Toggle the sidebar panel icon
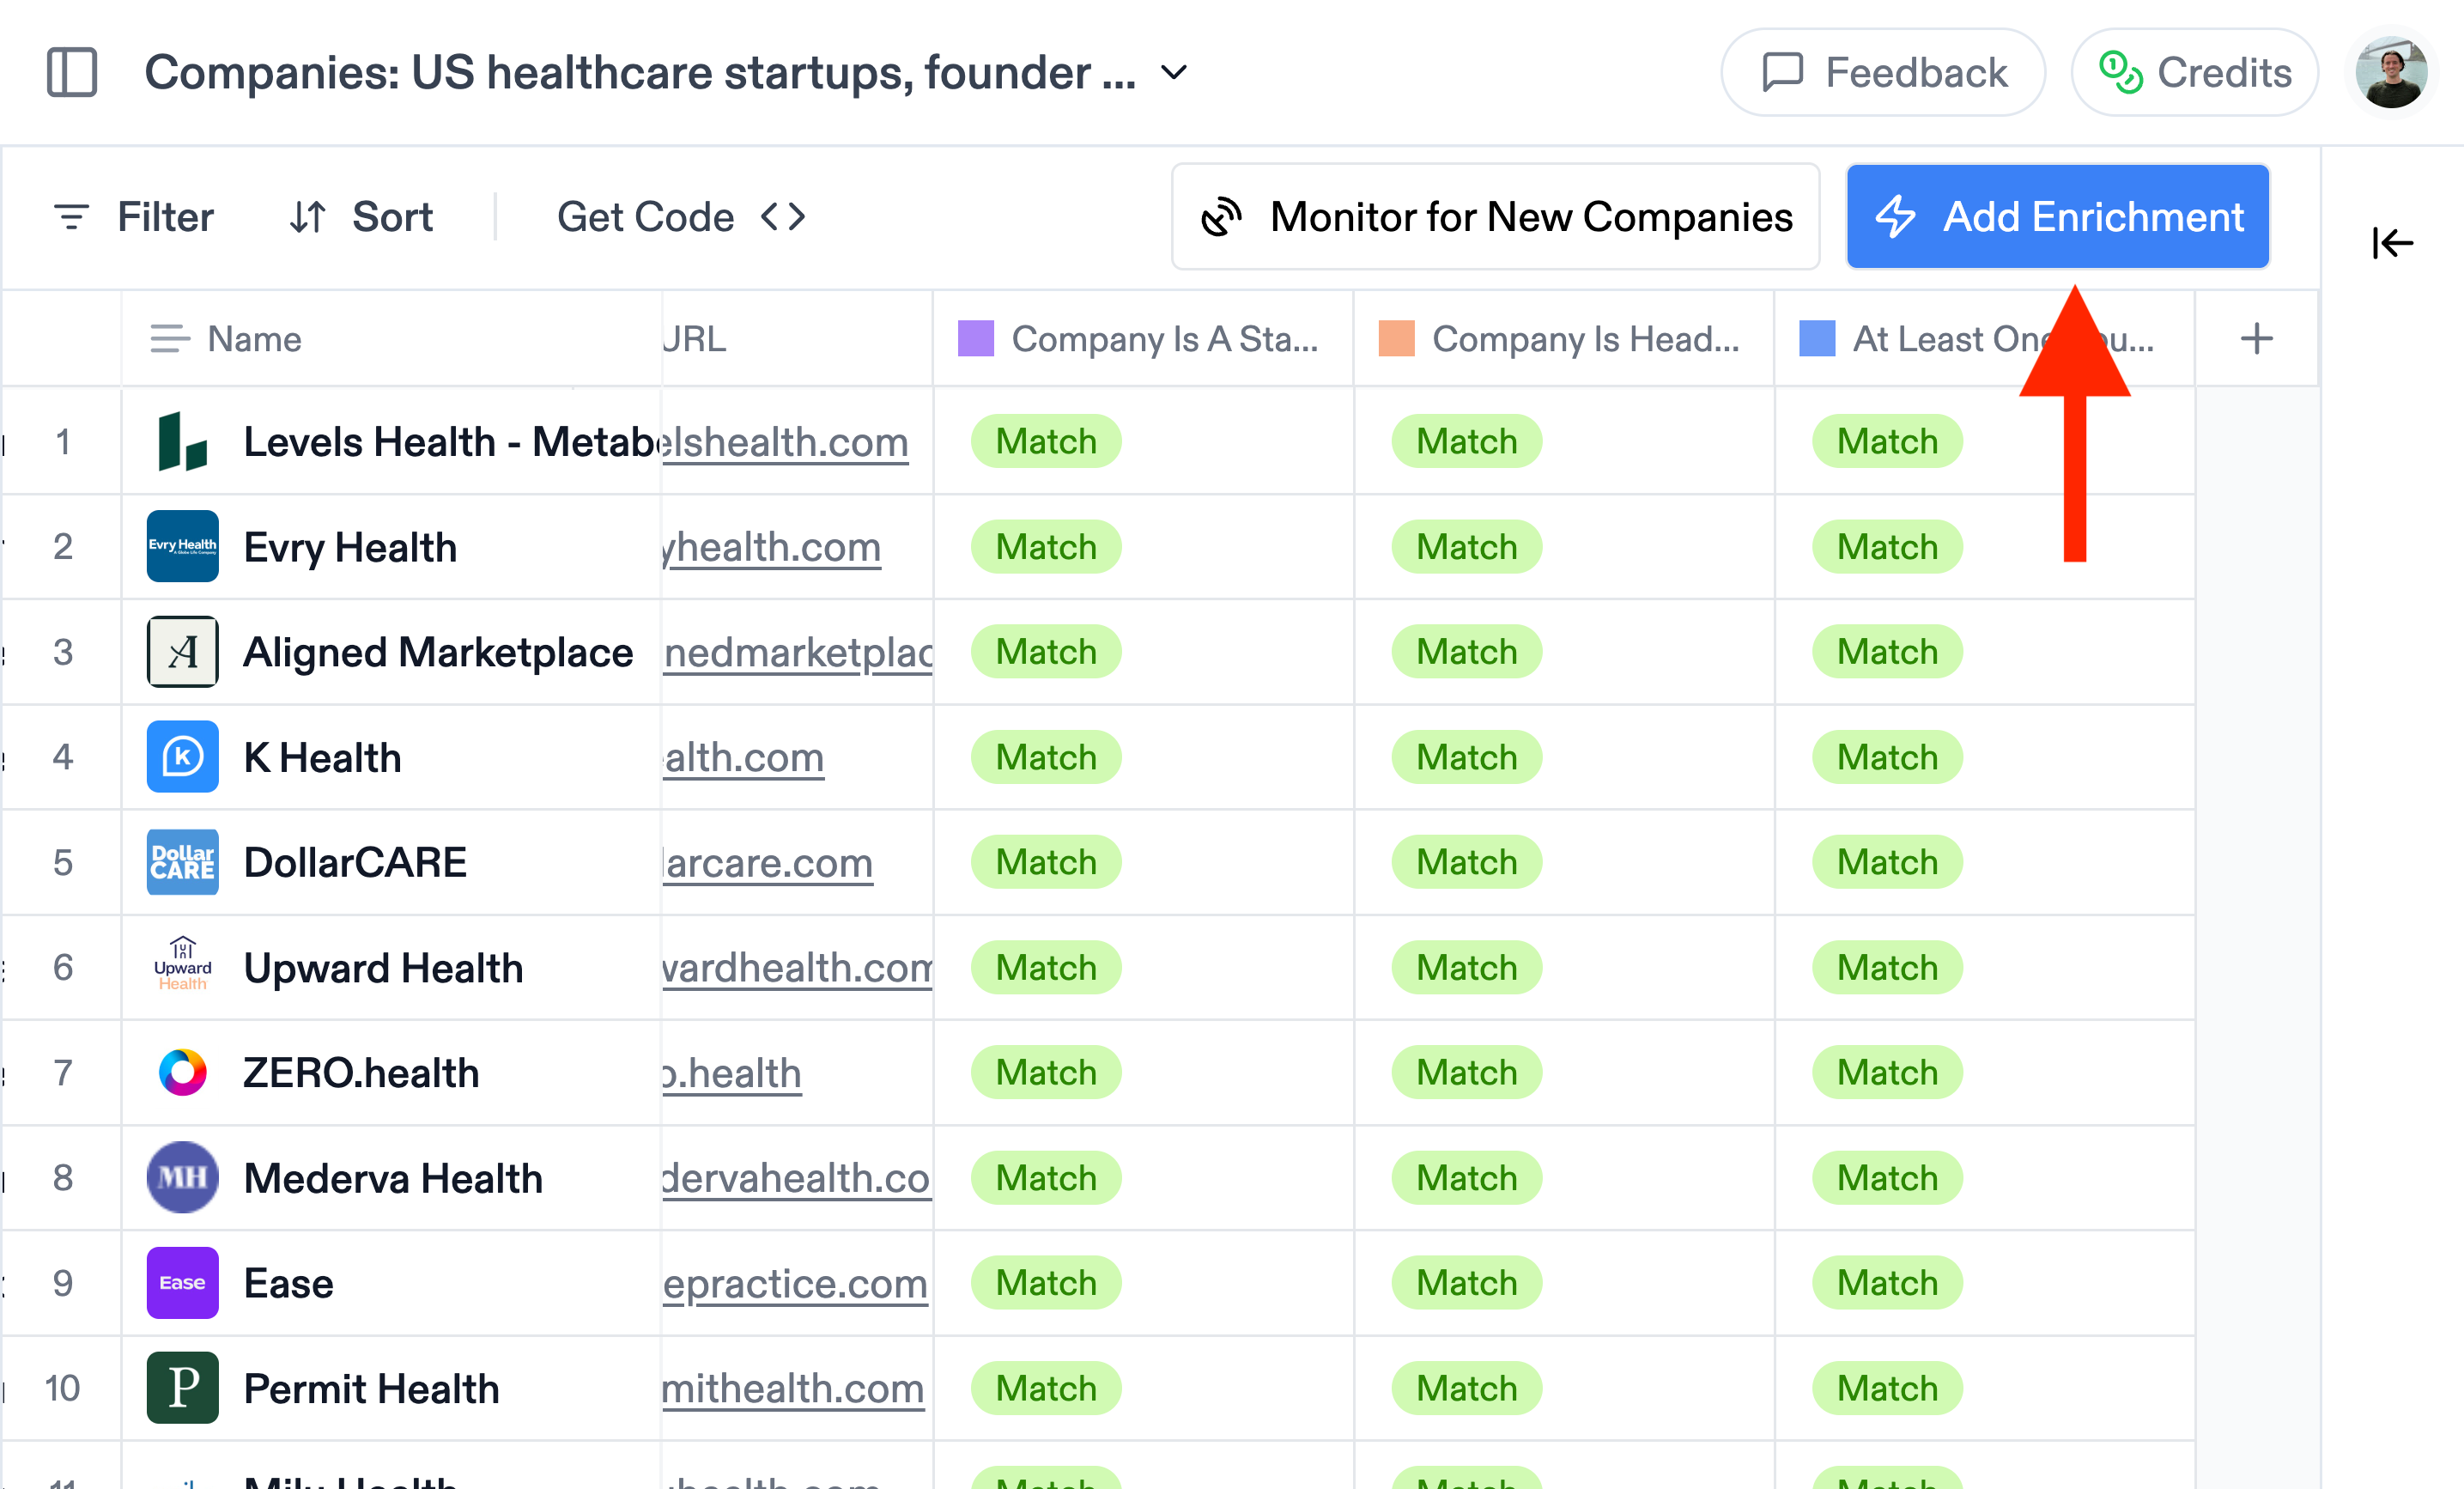2464x1489 pixels. [x=72, y=72]
